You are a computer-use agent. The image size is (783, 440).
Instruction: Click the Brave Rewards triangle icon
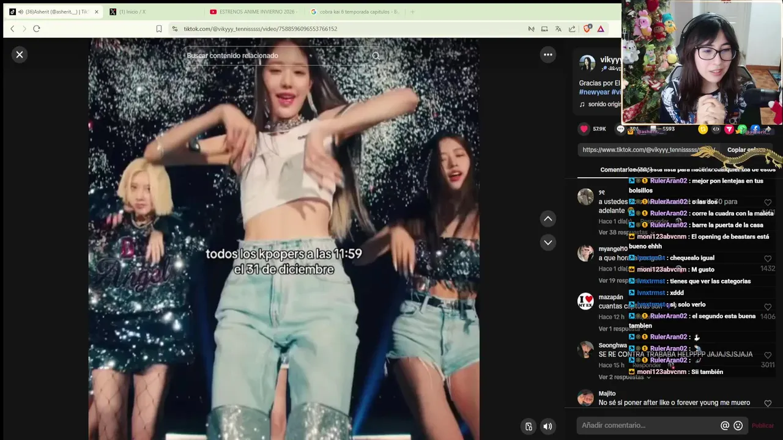(601, 29)
